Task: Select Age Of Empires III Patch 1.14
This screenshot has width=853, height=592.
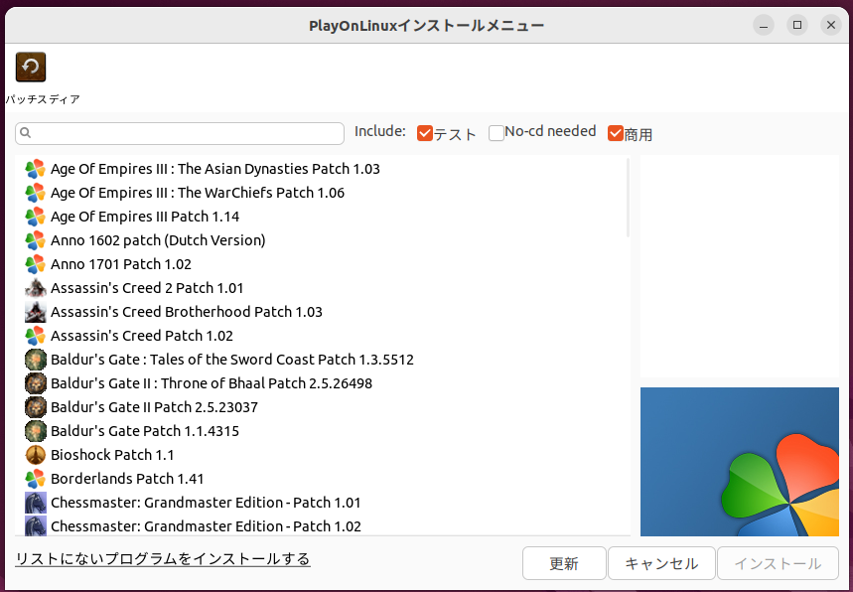Action: tap(145, 217)
